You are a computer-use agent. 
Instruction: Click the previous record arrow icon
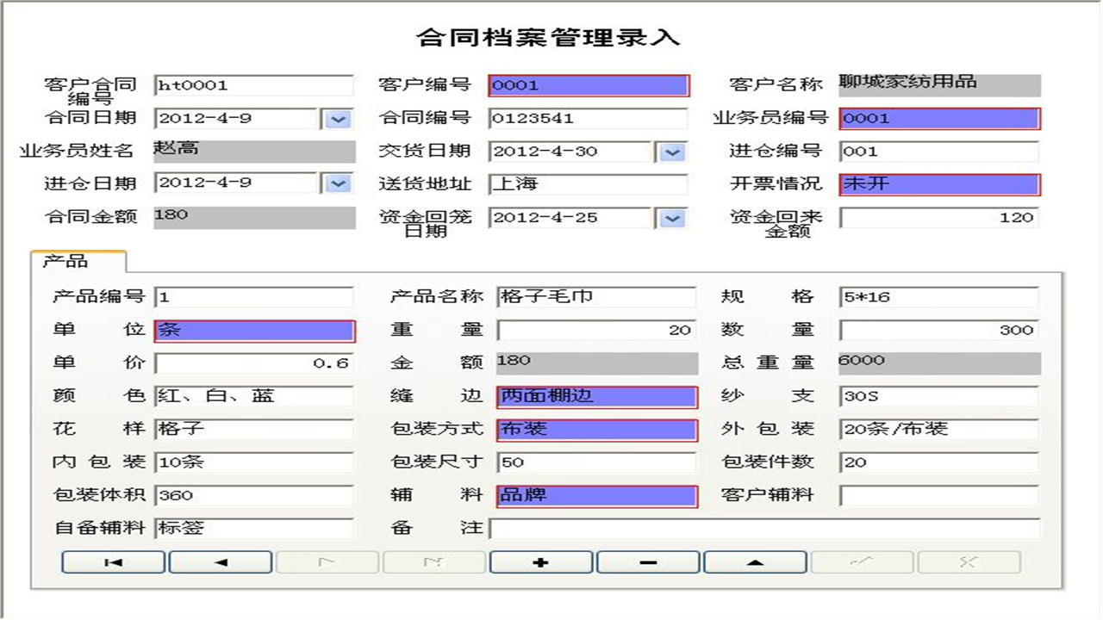(x=220, y=561)
